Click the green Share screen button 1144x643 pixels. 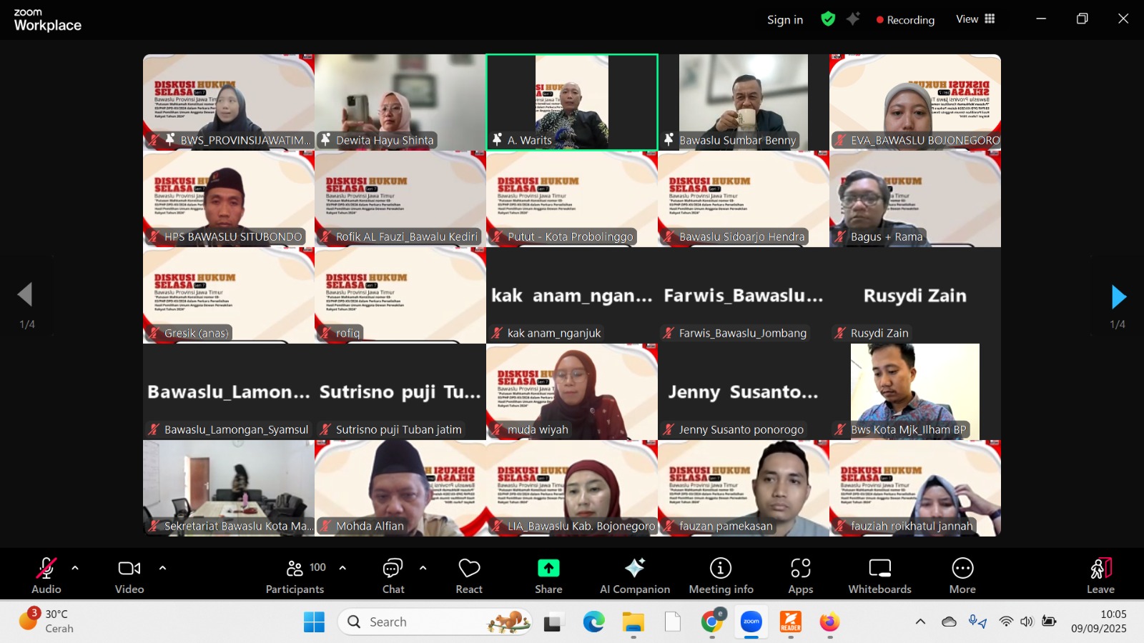coord(548,575)
